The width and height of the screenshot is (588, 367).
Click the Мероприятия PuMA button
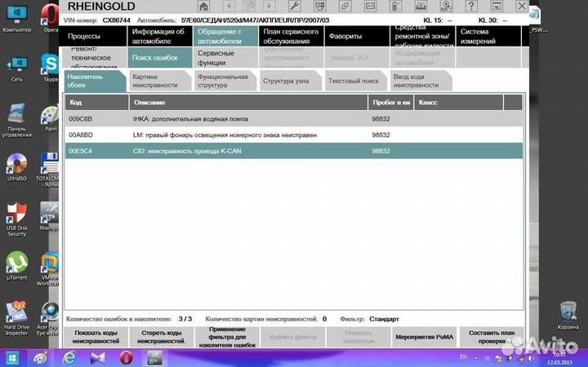pos(423,335)
